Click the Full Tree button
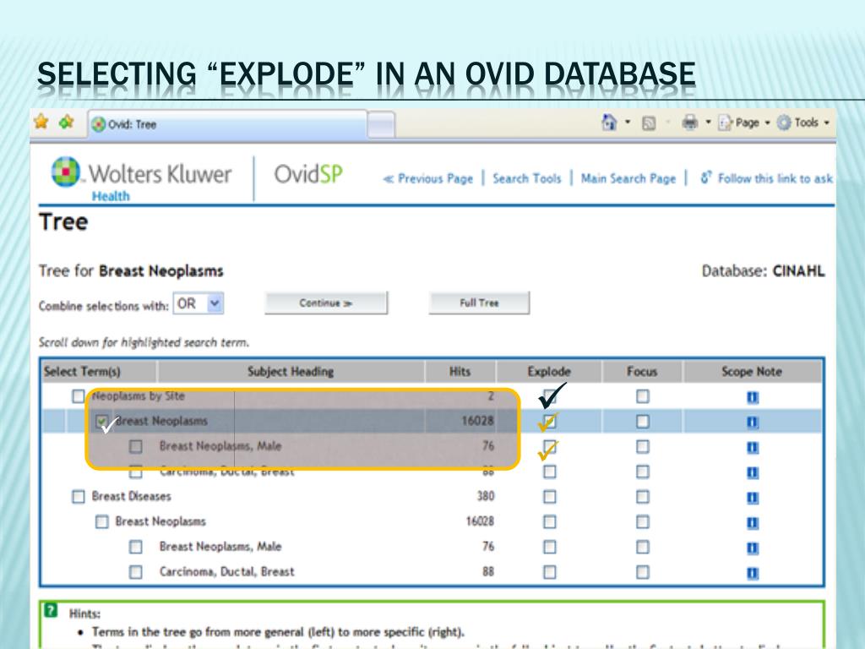 click(479, 303)
